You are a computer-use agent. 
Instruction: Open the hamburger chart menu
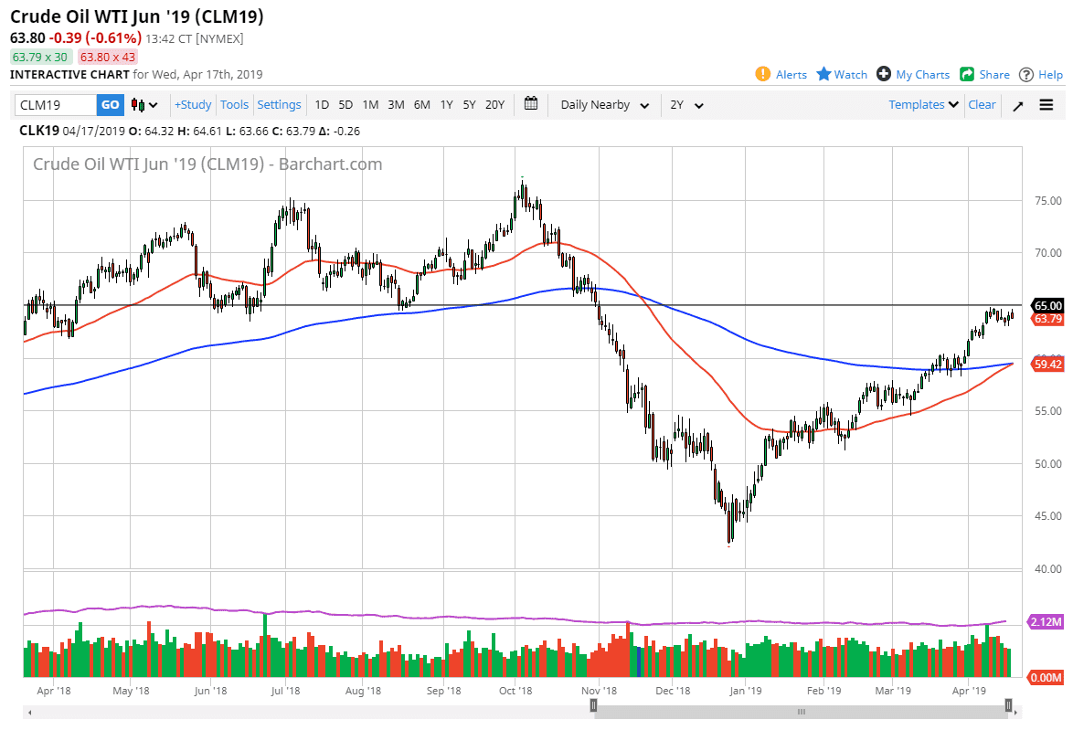tap(1046, 105)
